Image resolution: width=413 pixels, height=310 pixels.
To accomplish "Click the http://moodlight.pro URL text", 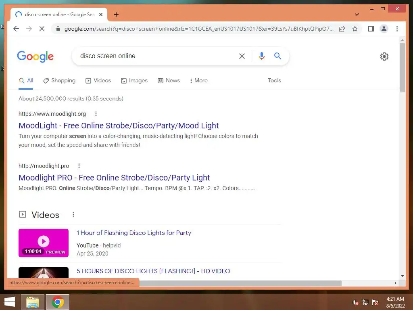I will pos(44,166).
